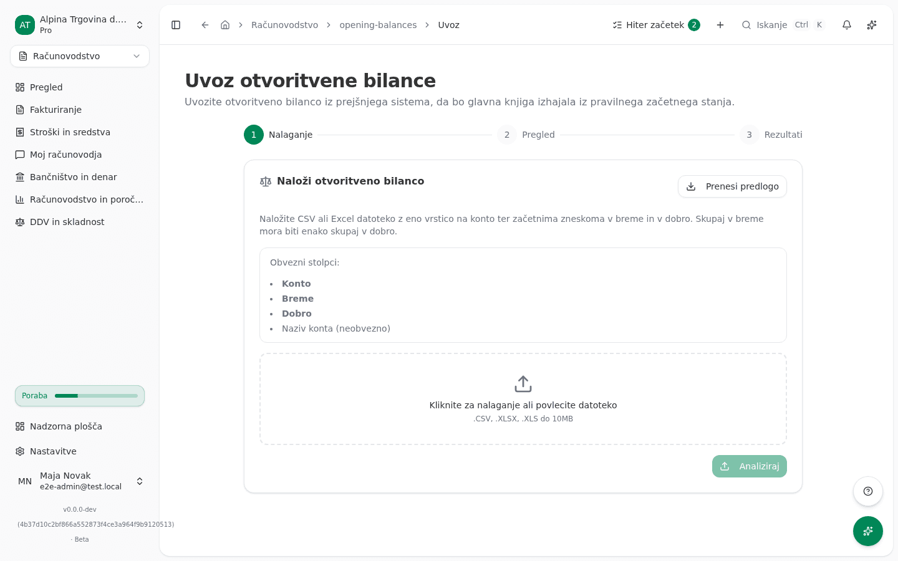Click the 'Breme' required column item
The image size is (898, 561).
[x=297, y=299]
